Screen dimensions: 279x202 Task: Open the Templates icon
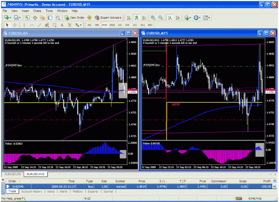tap(205, 17)
